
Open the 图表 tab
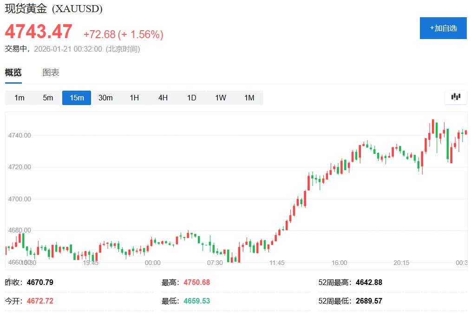[x=51, y=73]
